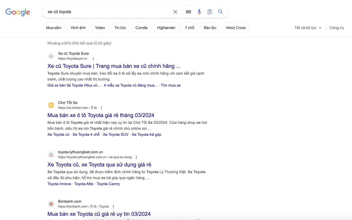Open Google Lens image search icon
Screen dimensions: 352x220
pyautogui.click(x=210, y=12)
